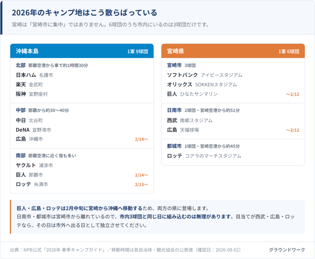Click the 2/13〜 date beside 糸満市
315x259 pixels.
142,184
